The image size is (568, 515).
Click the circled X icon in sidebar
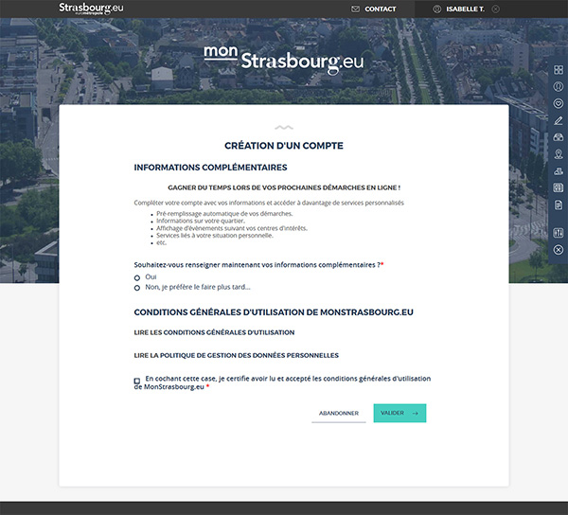tap(559, 250)
